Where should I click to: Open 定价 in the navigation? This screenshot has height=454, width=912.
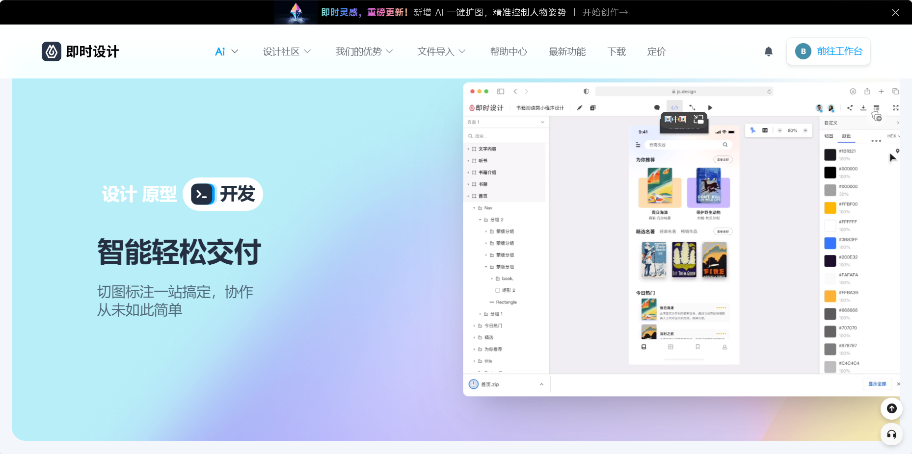[656, 51]
